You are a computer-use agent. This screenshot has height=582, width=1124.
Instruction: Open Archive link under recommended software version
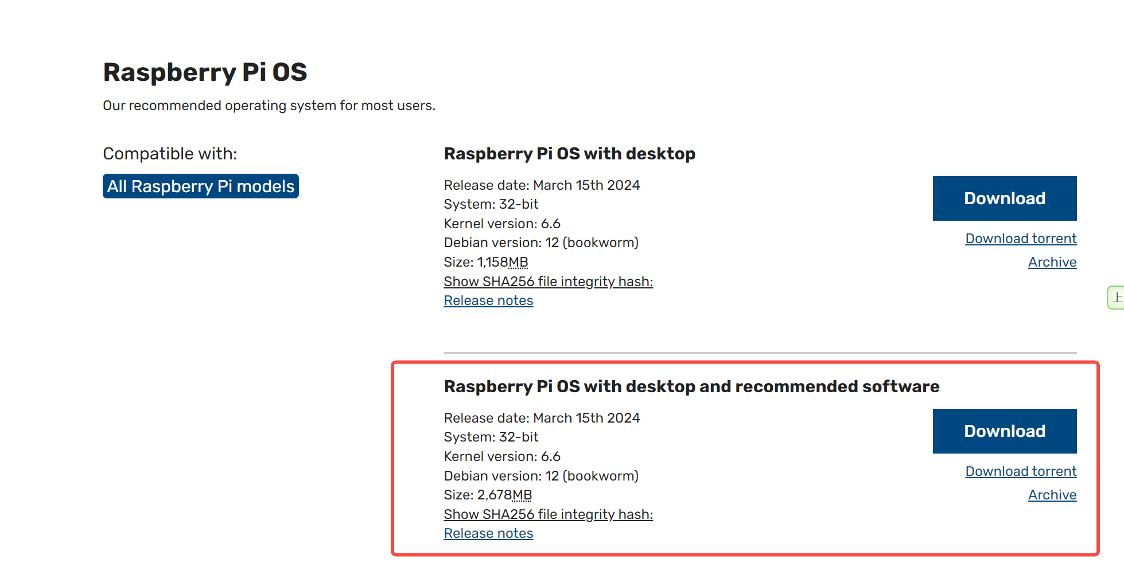[1052, 495]
